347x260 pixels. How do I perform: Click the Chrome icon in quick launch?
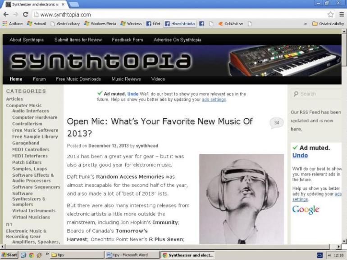[32, 255]
